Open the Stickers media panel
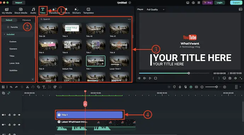The width and height of the screenshot is (244, 135). tap(76, 11)
